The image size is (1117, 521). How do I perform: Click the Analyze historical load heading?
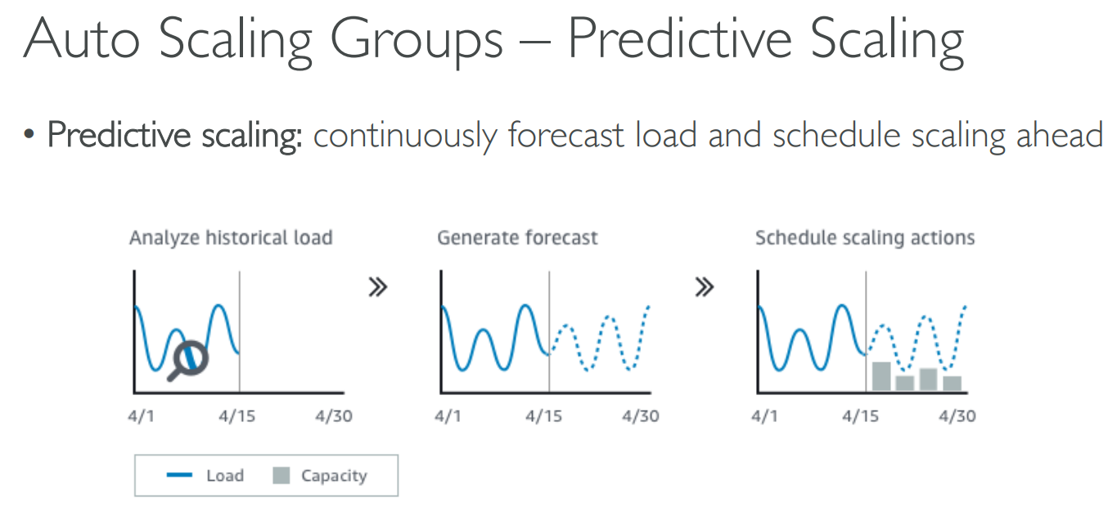(x=230, y=238)
